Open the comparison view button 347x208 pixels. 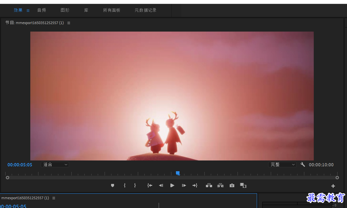click(243, 186)
